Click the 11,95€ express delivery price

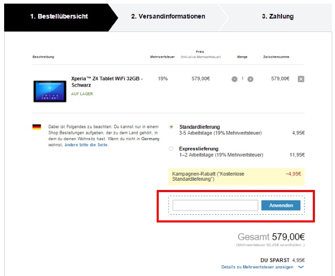[x=297, y=155]
